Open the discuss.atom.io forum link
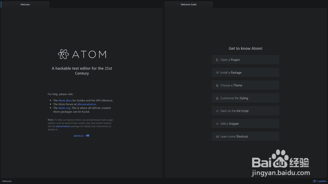The image size is (328, 184). (87, 104)
